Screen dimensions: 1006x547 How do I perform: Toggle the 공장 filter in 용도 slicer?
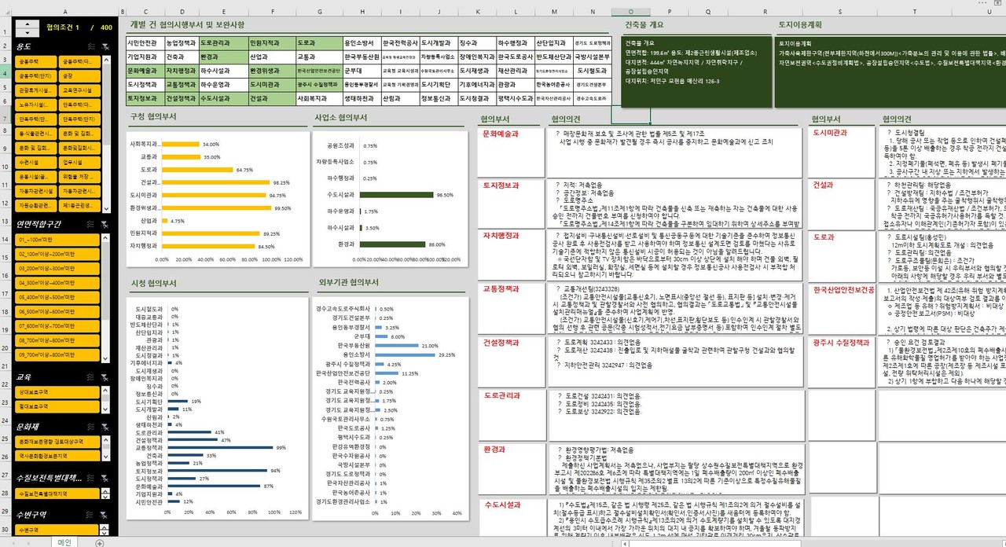pos(79,76)
